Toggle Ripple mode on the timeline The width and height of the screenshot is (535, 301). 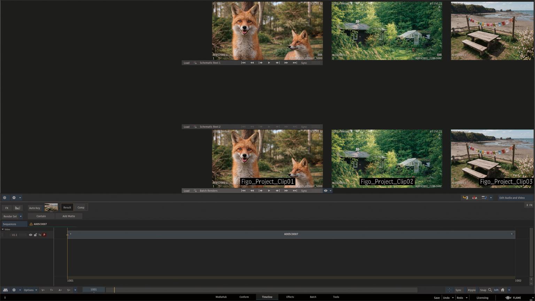click(x=472, y=290)
